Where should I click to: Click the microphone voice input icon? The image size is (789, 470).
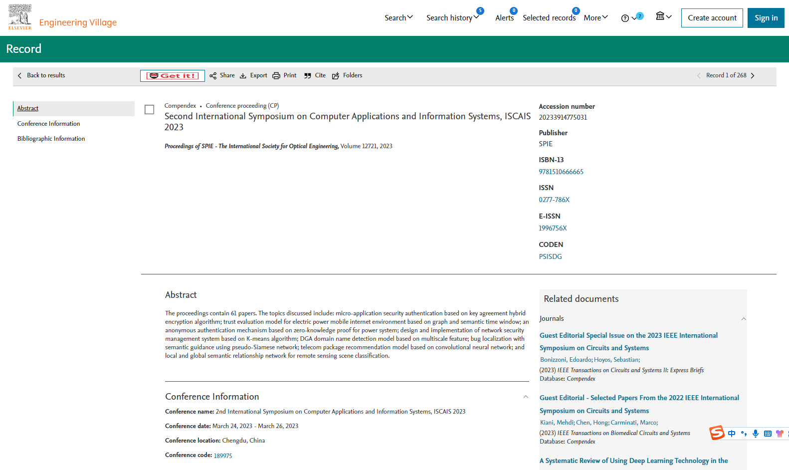coord(756,434)
